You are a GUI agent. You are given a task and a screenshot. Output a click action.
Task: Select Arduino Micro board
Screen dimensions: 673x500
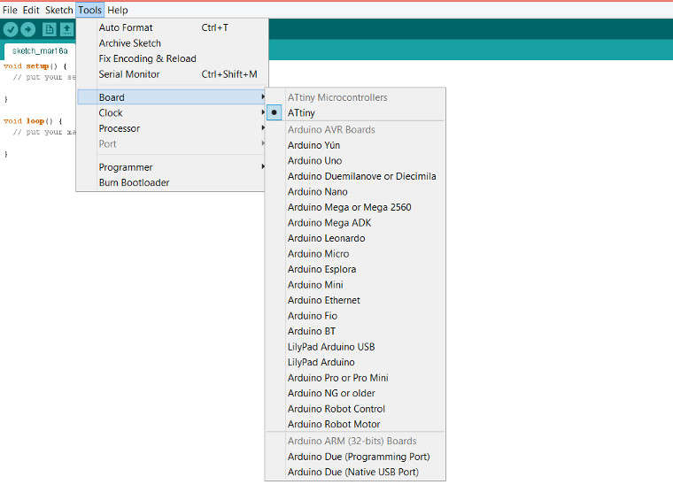355,254
